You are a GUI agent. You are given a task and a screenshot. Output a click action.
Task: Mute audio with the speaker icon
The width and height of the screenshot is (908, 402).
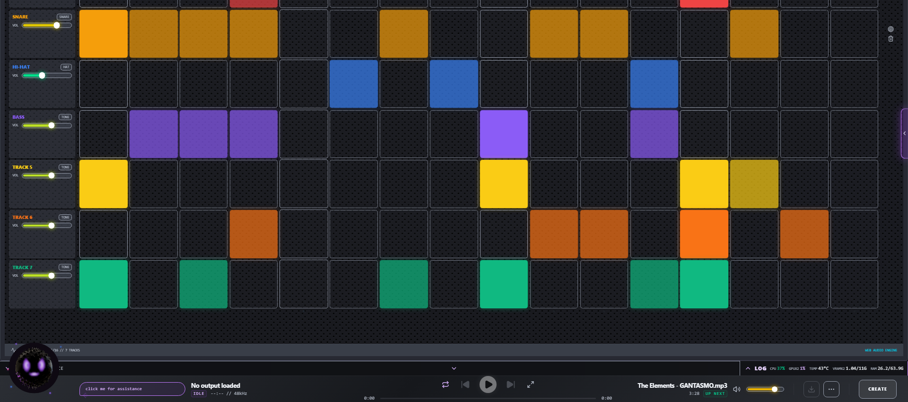point(736,389)
